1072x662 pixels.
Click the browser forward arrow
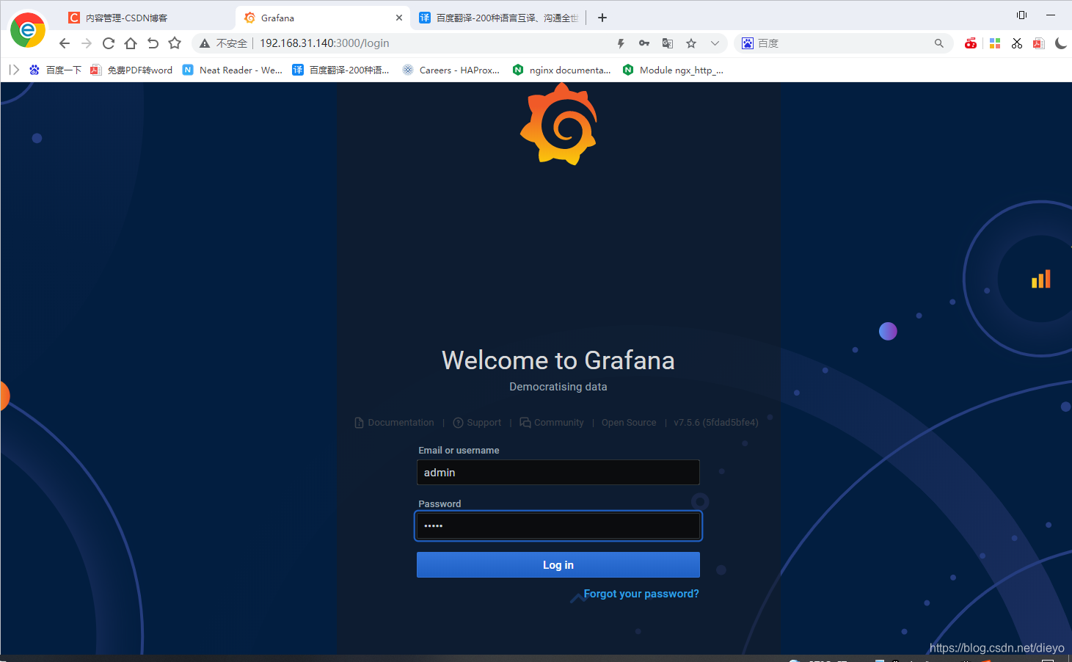click(87, 43)
